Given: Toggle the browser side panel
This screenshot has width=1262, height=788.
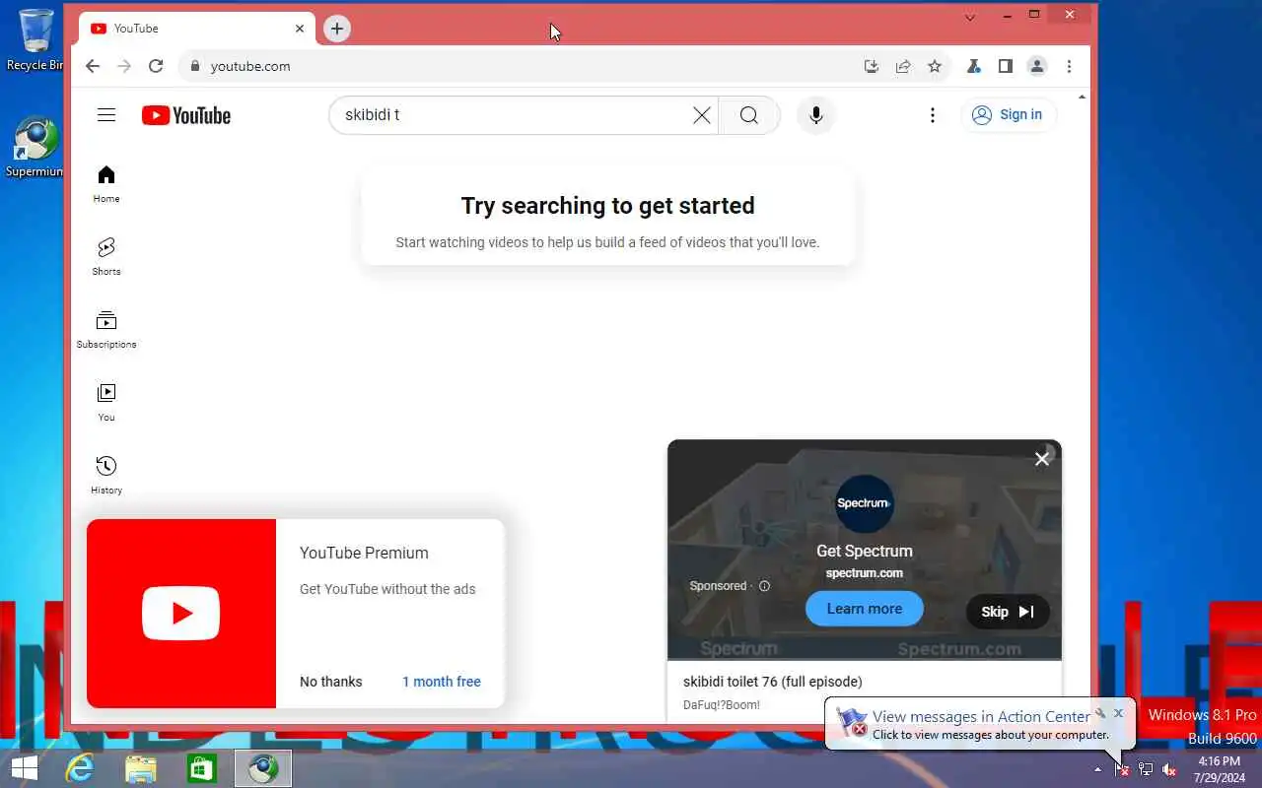Looking at the screenshot, I should tap(1005, 66).
